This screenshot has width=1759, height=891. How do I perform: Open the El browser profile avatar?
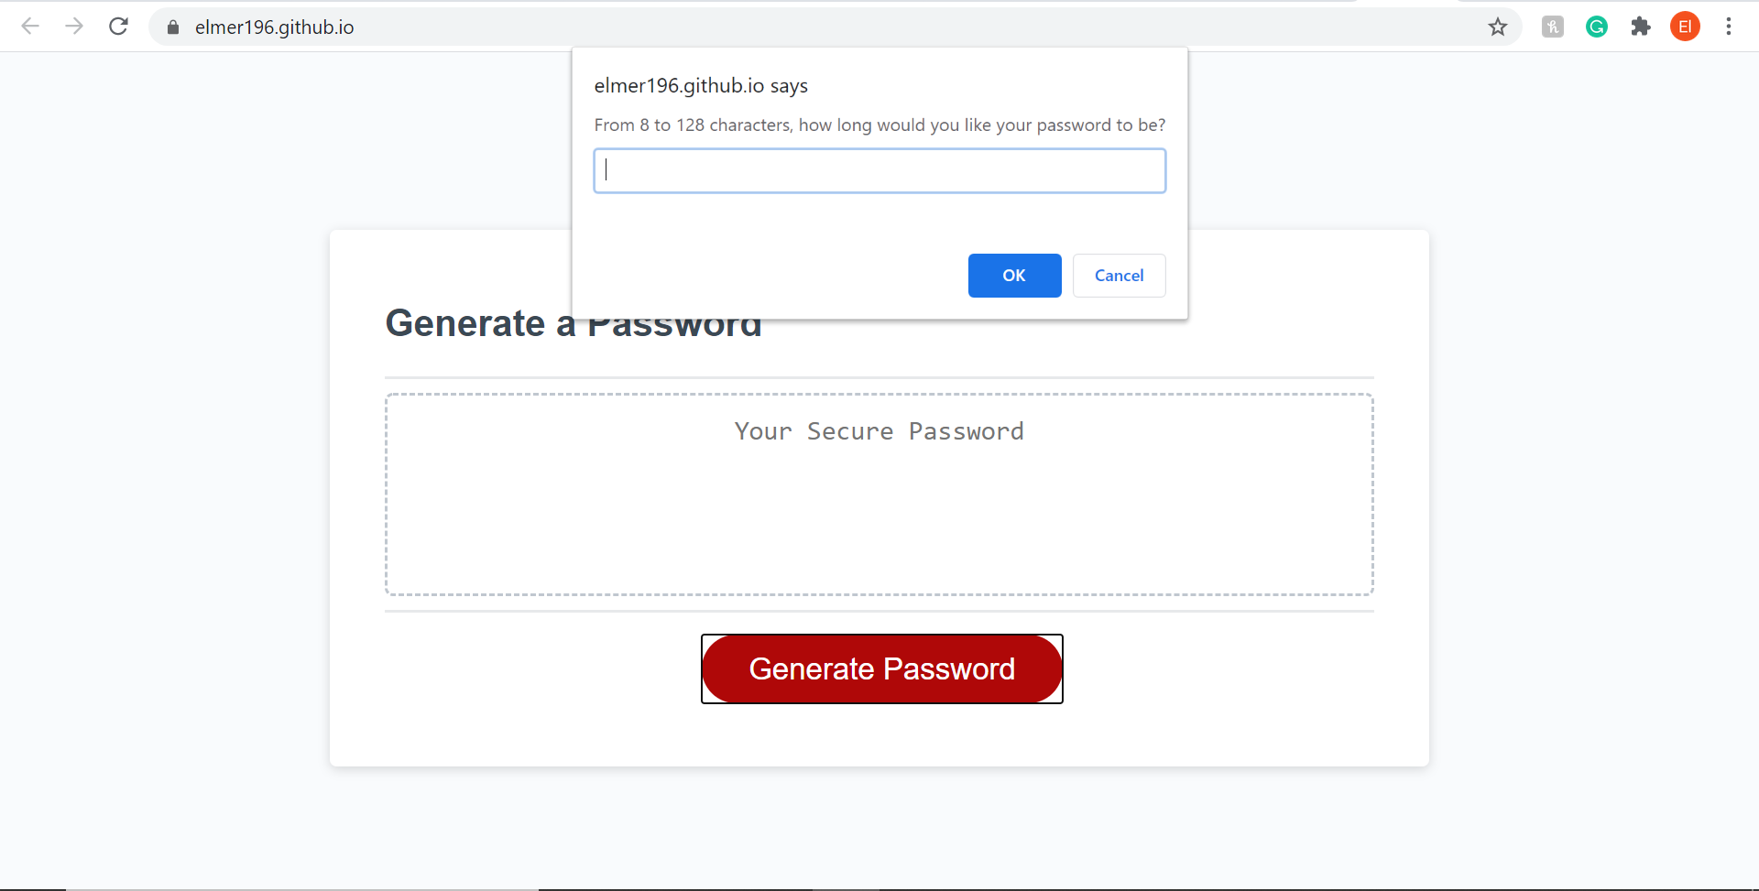(1686, 27)
